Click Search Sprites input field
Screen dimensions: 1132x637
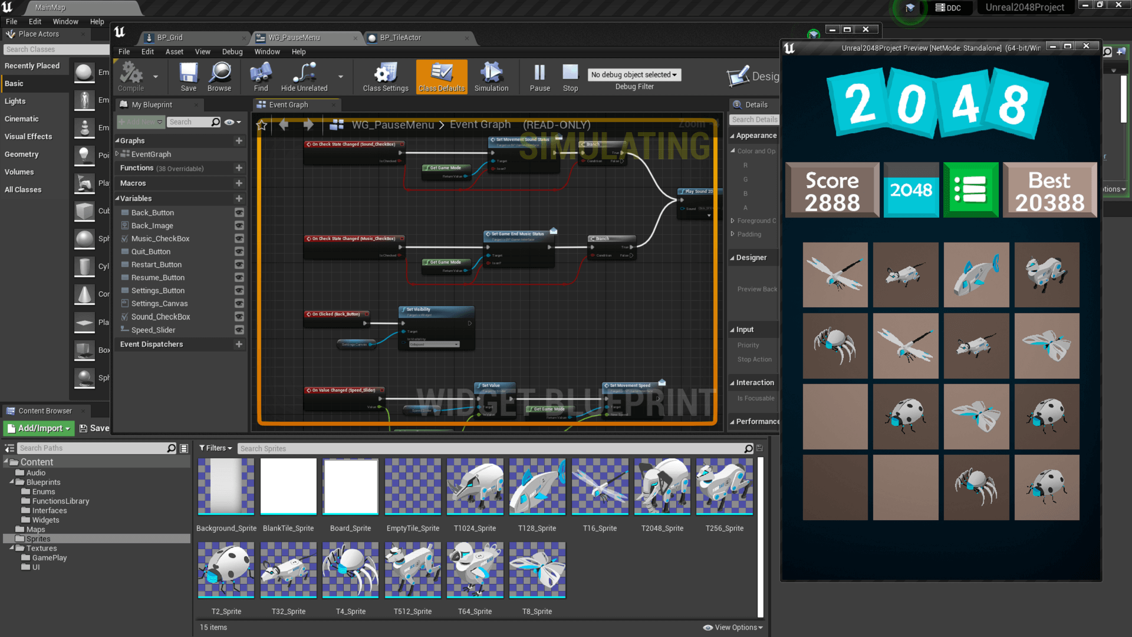(x=496, y=449)
